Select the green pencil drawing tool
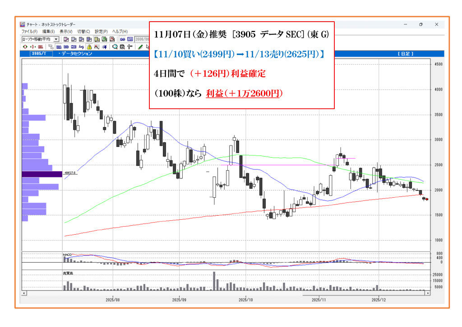462x327 pixels. [141, 46]
